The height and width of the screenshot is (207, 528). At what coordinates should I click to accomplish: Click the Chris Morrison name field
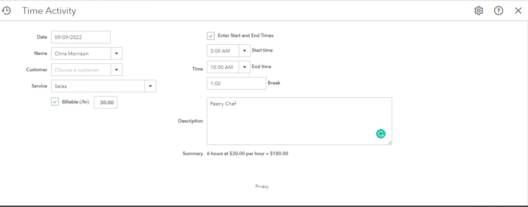(81, 54)
